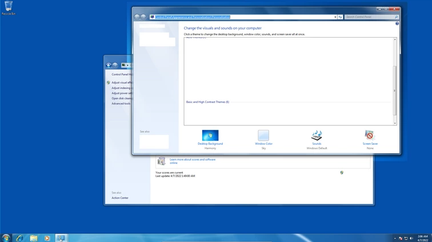Click the shield icon beside Adjust visual effects

point(108,83)
